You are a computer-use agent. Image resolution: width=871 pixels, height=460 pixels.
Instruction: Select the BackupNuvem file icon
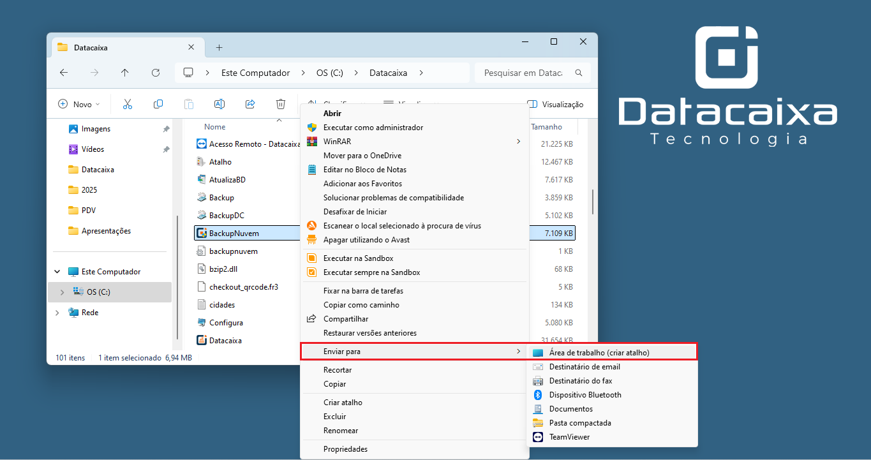tap(202, 234)
